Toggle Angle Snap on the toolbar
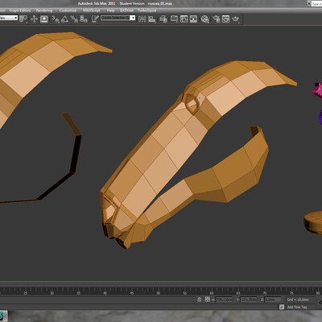The image size is (322, 322). point(64,19)
